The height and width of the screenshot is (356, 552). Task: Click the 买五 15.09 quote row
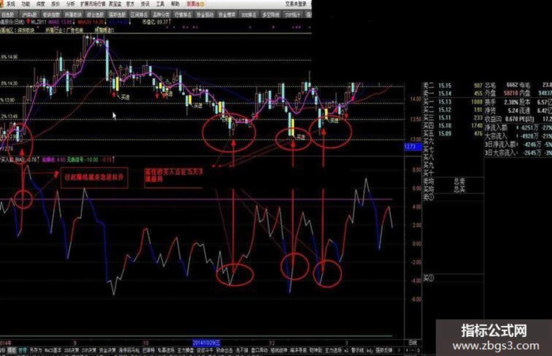[x=452, y=134]
